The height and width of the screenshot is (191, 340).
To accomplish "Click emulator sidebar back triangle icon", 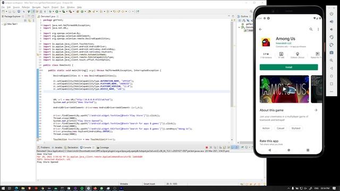I will tap(331, 68).
